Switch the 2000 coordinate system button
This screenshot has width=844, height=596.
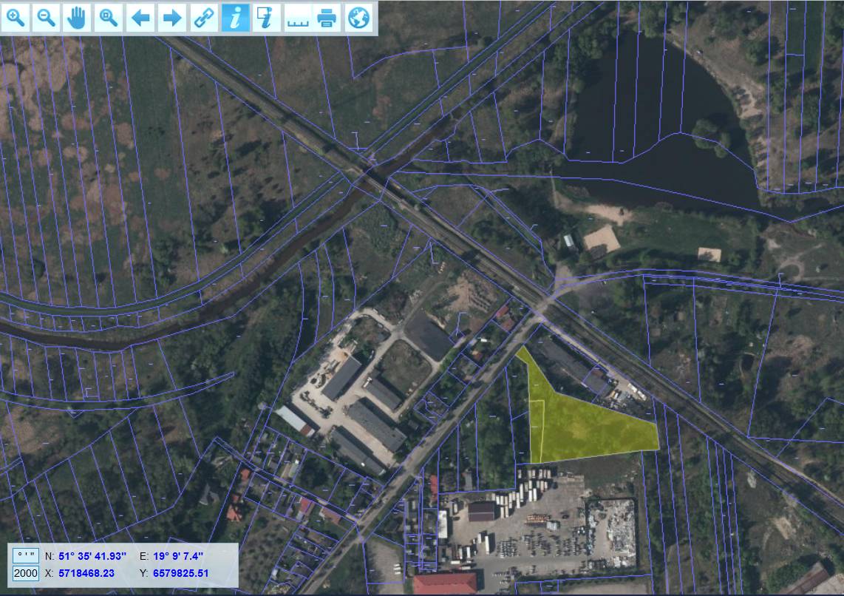pos(26,573)
